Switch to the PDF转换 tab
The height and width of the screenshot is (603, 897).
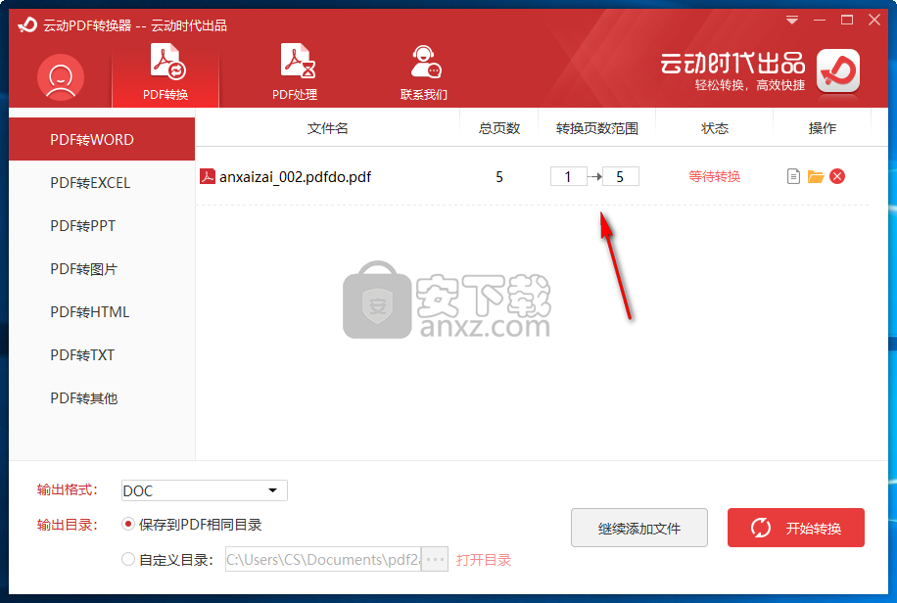[165, 72]
